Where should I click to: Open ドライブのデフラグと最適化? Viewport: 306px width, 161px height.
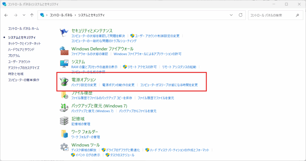point(123,150)
